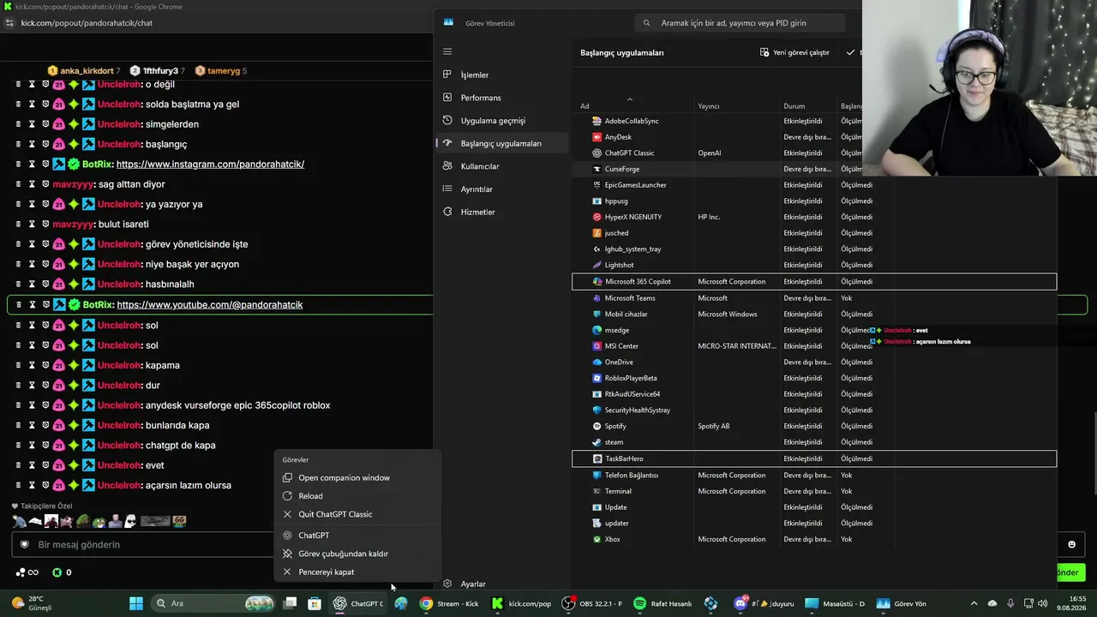Click UncleIroh username on "chatgpt de kapa" message
The height and width of the screenshot is (617, 1097).
click(119, 445)
